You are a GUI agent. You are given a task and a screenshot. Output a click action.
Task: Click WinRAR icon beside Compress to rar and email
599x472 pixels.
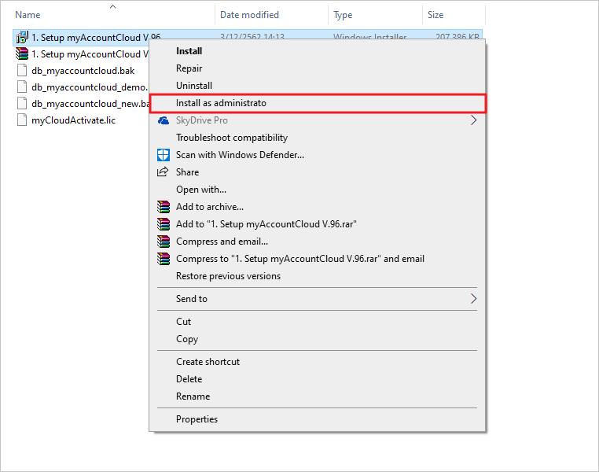point(164,259)
